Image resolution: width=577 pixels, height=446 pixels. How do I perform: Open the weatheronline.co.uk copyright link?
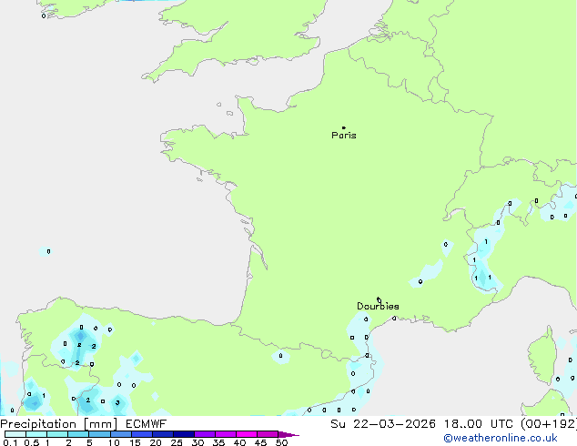(x=501, y=438)
